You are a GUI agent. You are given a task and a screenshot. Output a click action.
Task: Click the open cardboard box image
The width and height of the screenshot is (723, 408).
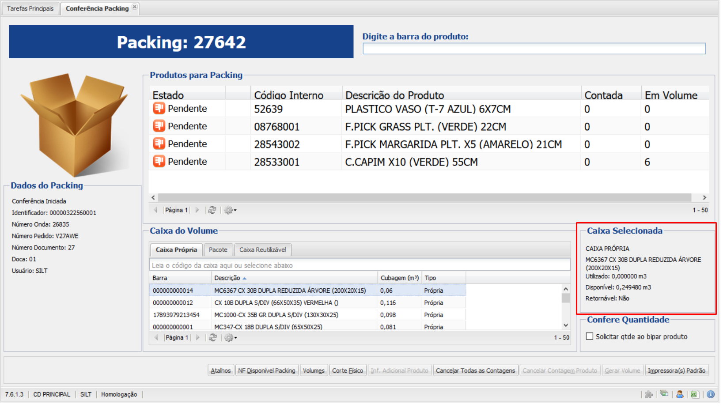coord(74,125)
